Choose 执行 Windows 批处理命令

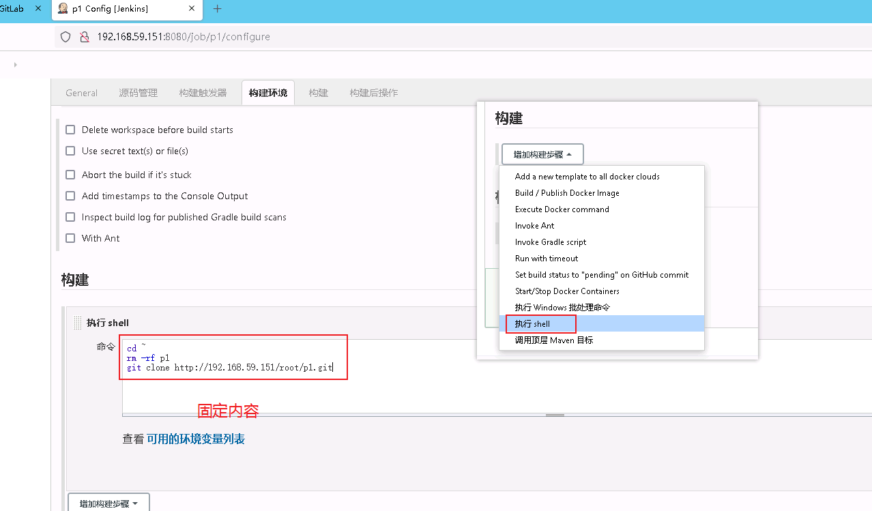tap(602, 308)
